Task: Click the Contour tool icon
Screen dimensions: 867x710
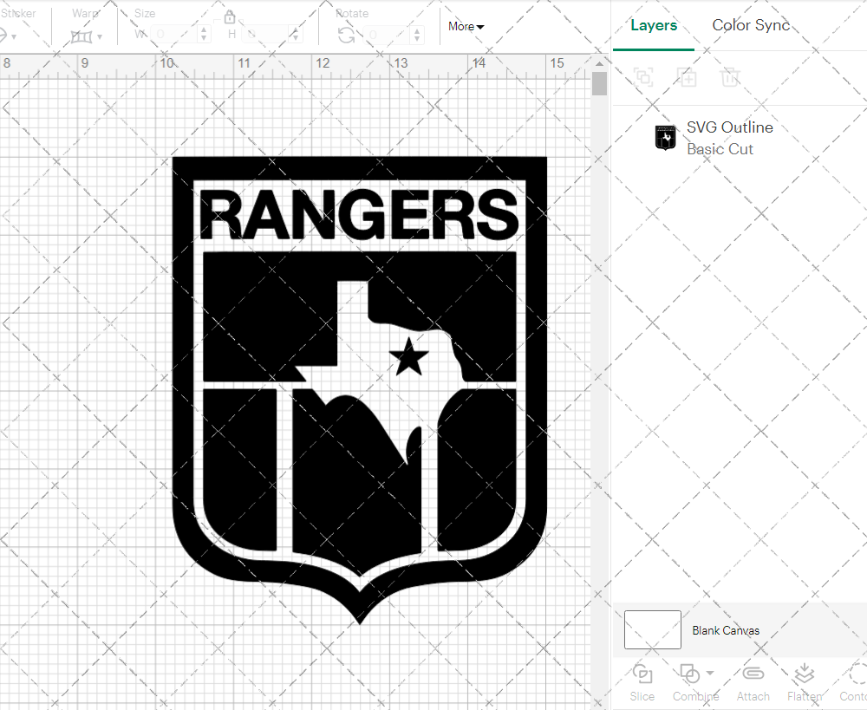Action: [857, 674]
